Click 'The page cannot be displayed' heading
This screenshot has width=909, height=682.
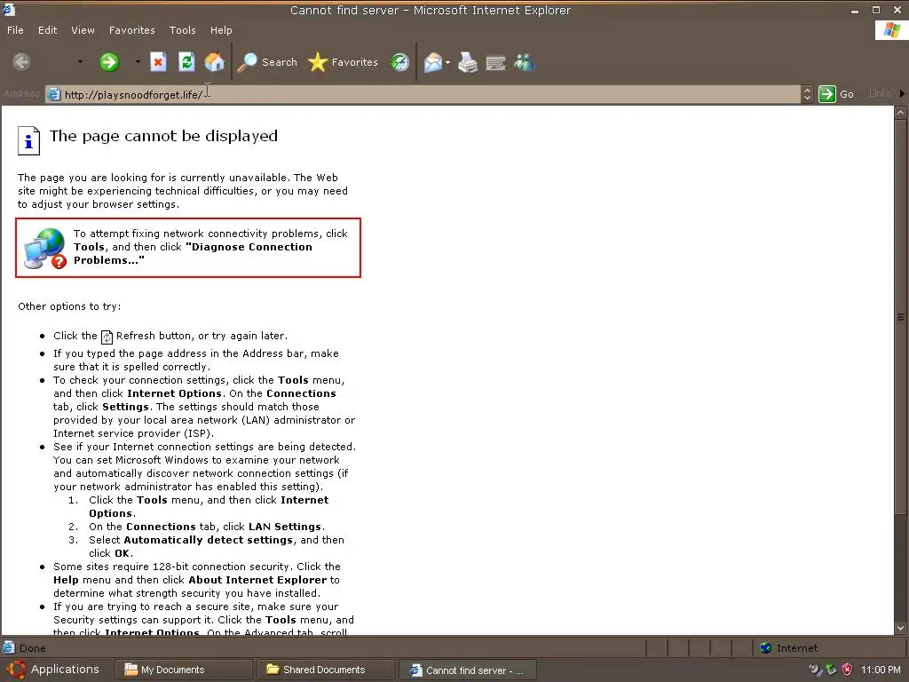(x=163, y=136)
